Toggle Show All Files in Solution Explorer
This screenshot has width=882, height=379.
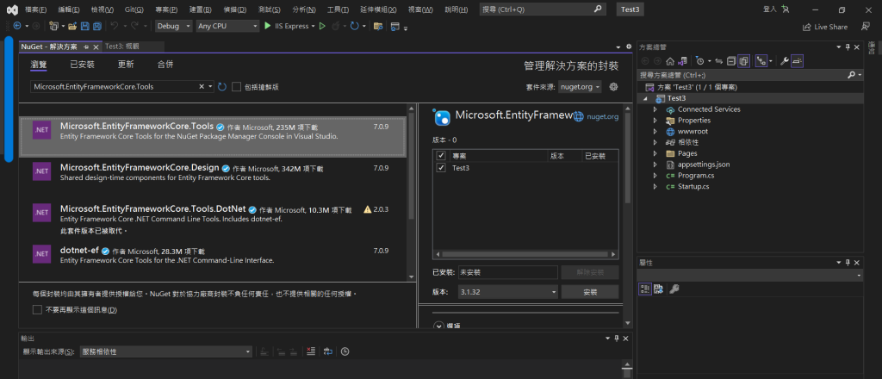click(x=743, y=61)
